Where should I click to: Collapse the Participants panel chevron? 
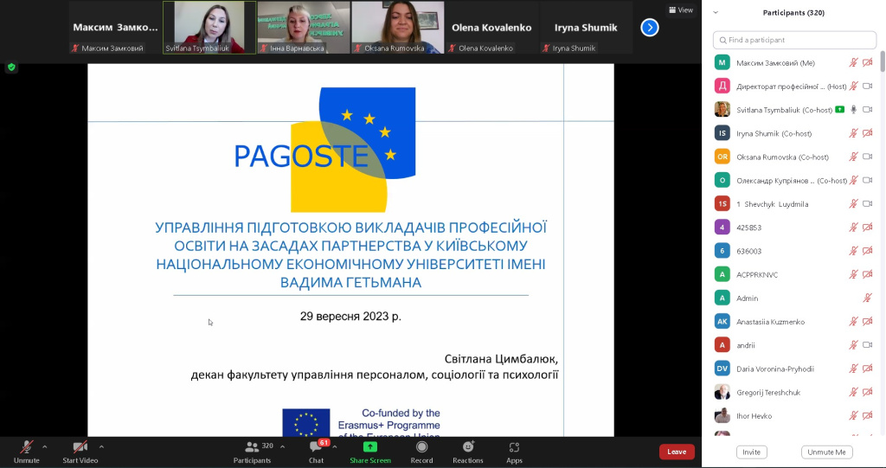[716, 12]
